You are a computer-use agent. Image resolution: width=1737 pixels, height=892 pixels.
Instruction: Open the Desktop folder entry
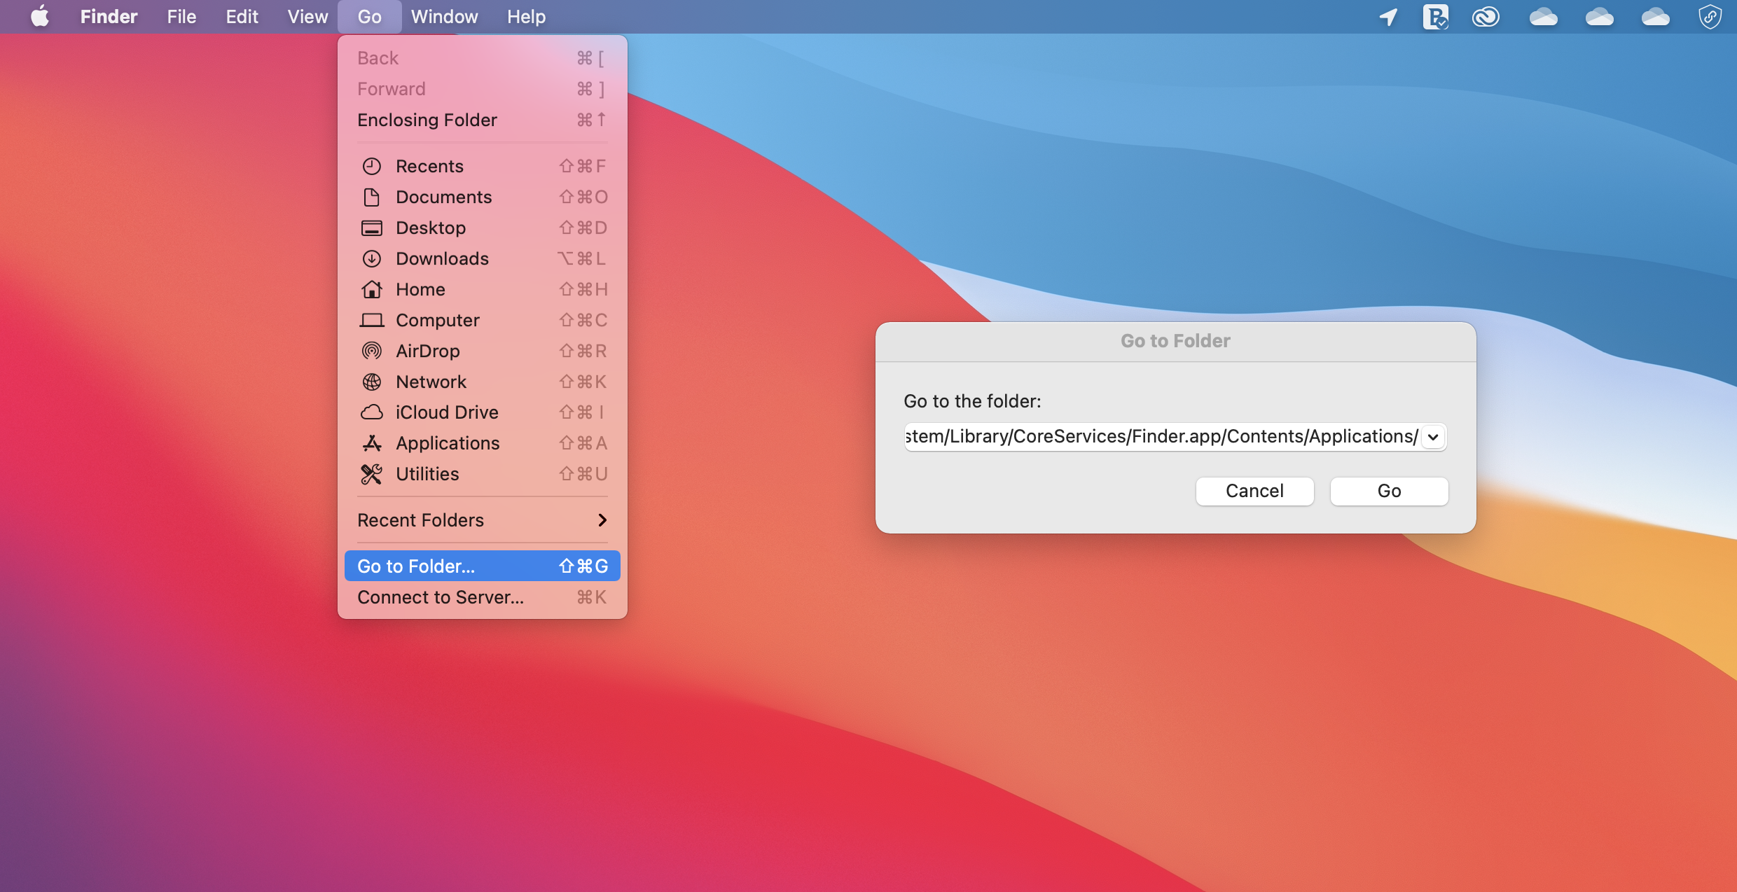430,228
